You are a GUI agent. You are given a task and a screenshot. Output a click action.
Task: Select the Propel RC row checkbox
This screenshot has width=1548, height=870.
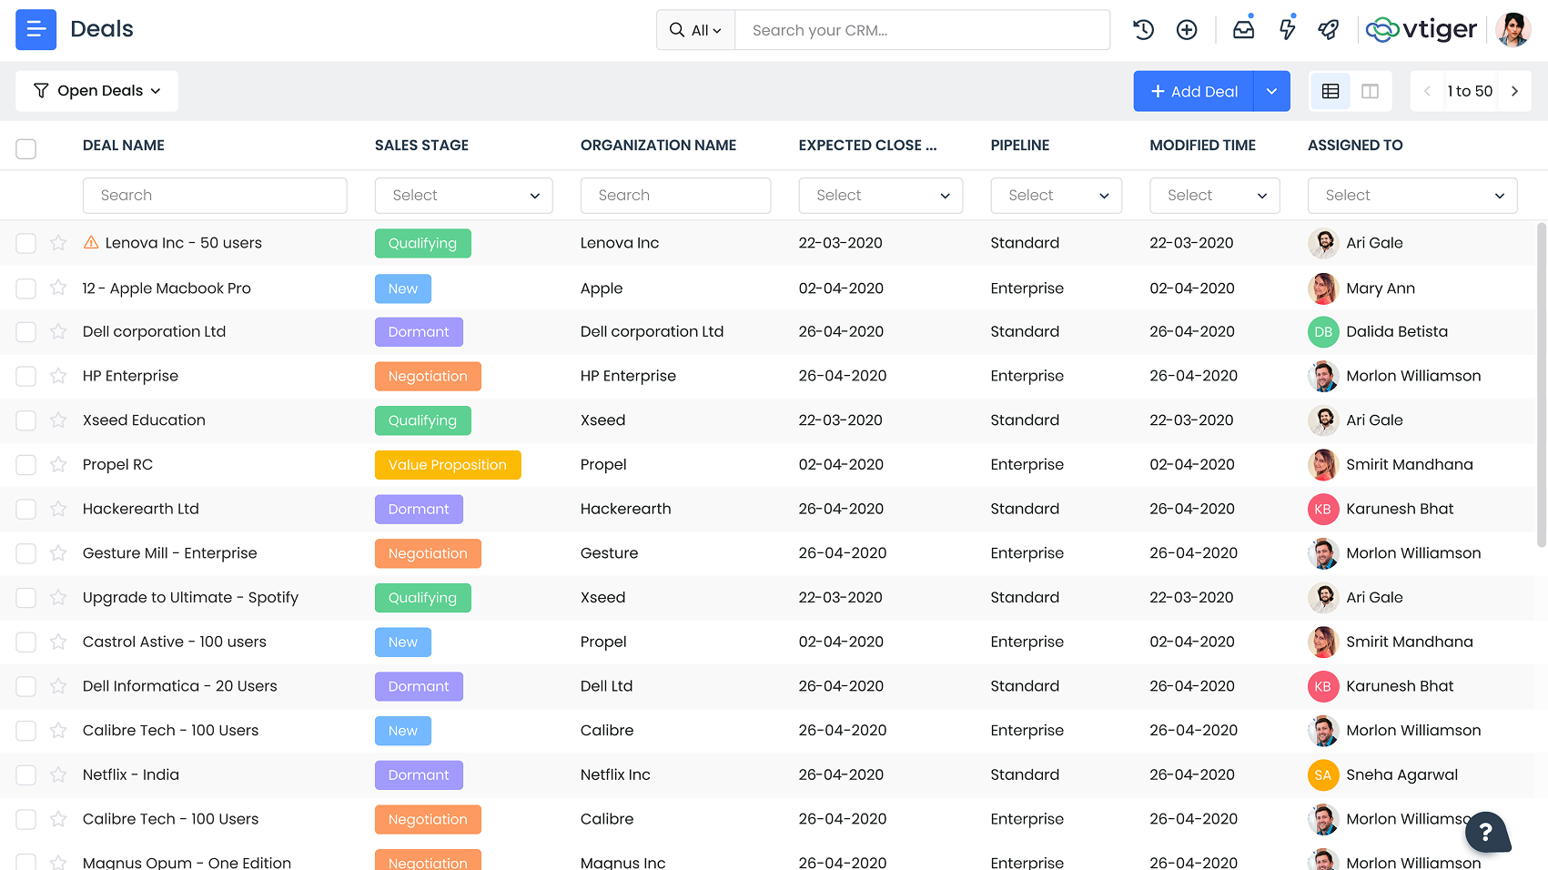(x=26, y=465)
